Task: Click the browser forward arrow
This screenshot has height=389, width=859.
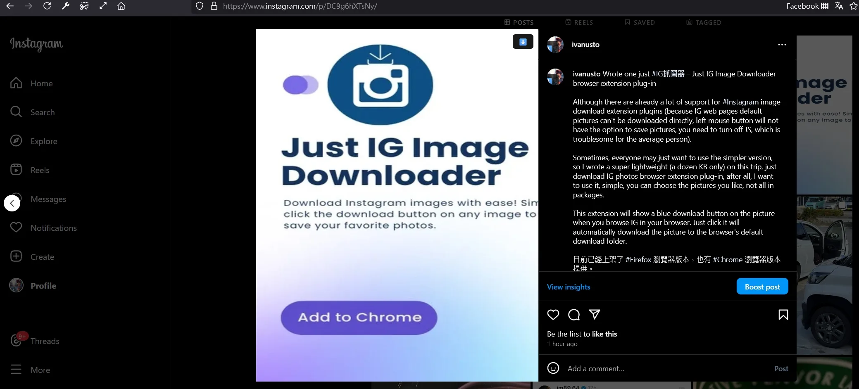Action: click(28, 6)
